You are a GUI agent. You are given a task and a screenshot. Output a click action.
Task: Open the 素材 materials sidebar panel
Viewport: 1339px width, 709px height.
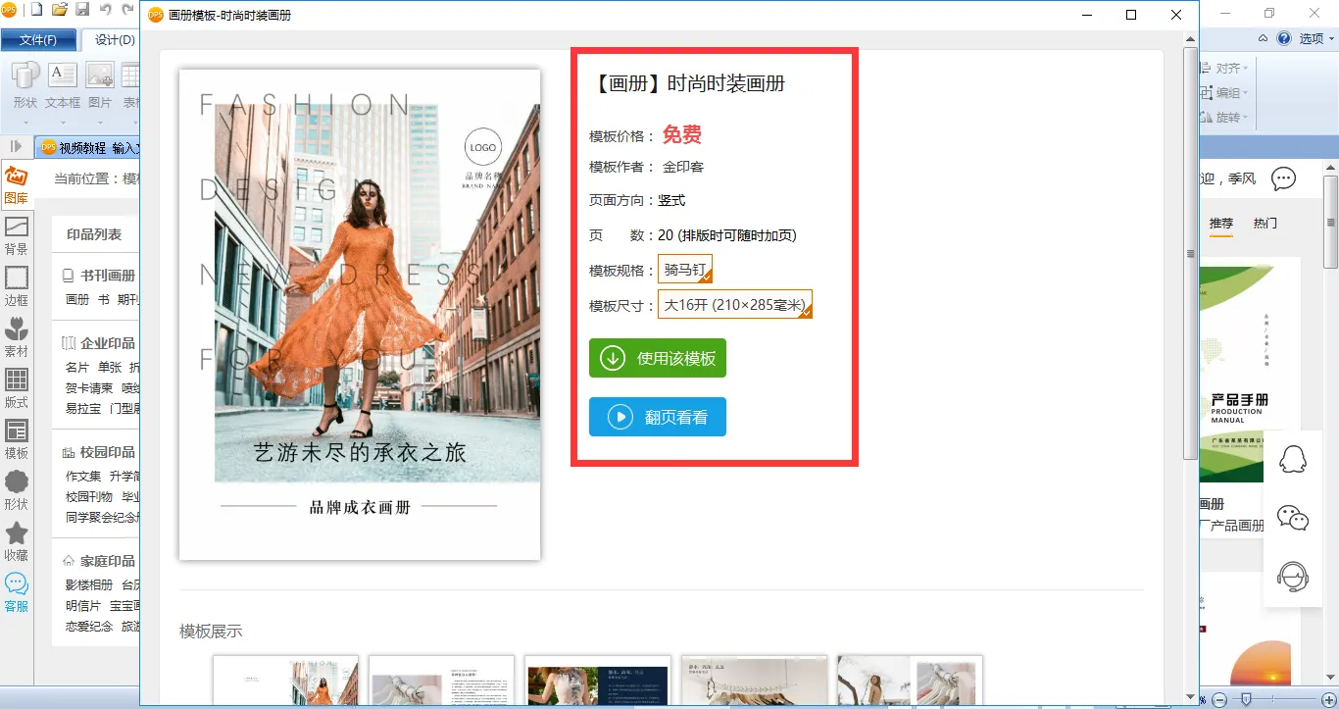click(x=16, y=338)
